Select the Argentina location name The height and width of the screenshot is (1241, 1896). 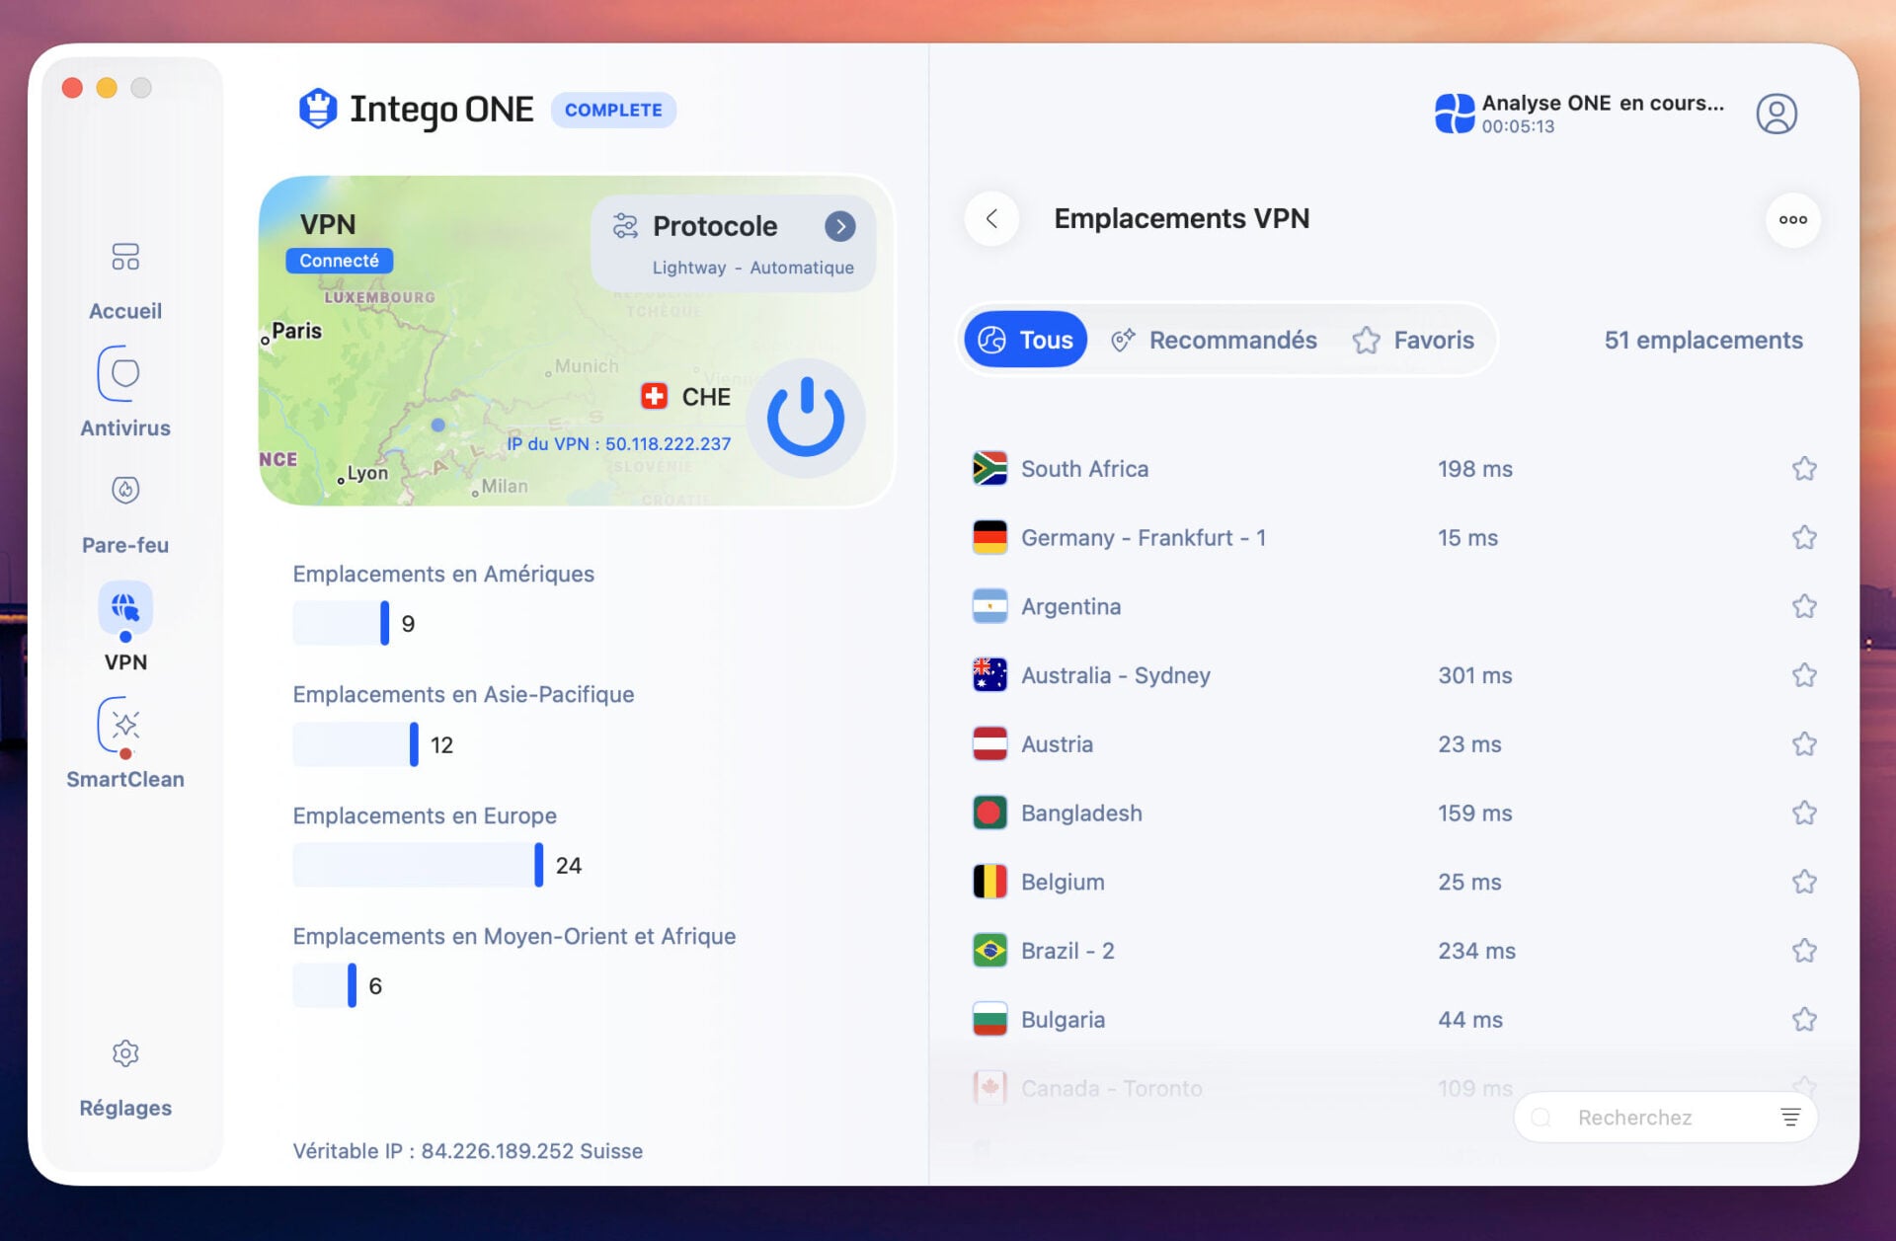click(1070, 606)
